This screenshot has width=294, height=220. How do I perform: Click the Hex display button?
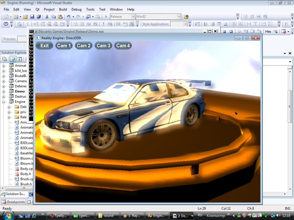click(x=268, y=32)
